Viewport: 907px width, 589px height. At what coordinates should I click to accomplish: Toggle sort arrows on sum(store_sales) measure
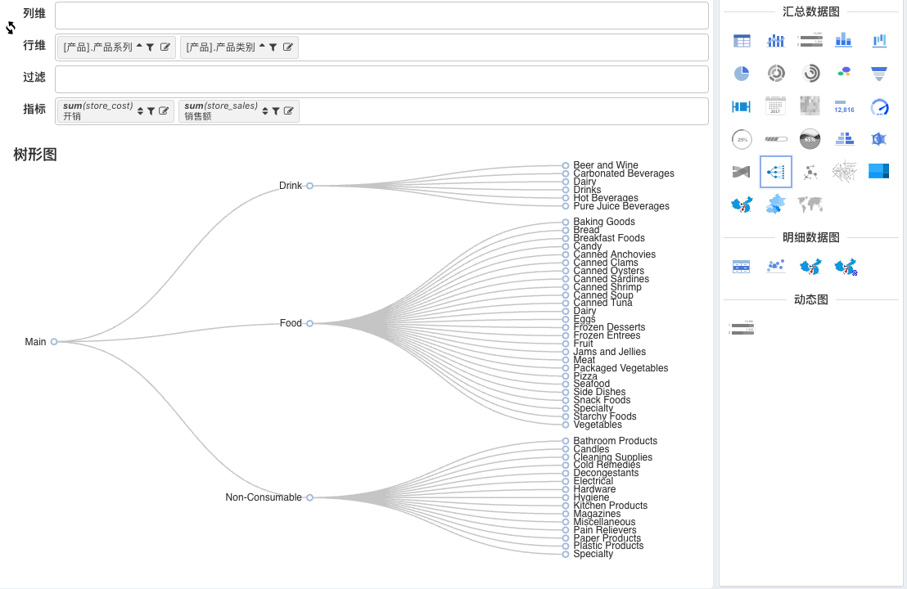[x=265, y=111]
